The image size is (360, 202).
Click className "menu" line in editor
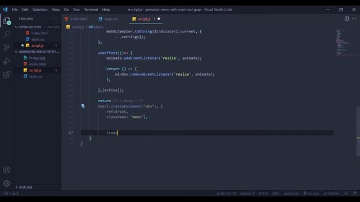coord(127,117)
